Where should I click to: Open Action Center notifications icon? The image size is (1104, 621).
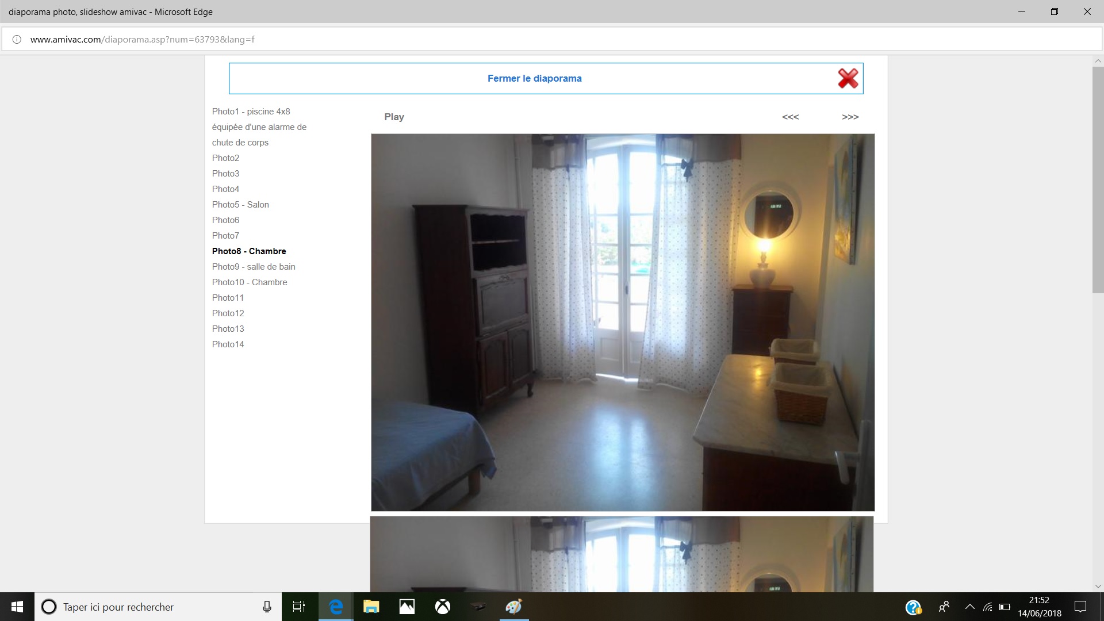[1080, 607]
